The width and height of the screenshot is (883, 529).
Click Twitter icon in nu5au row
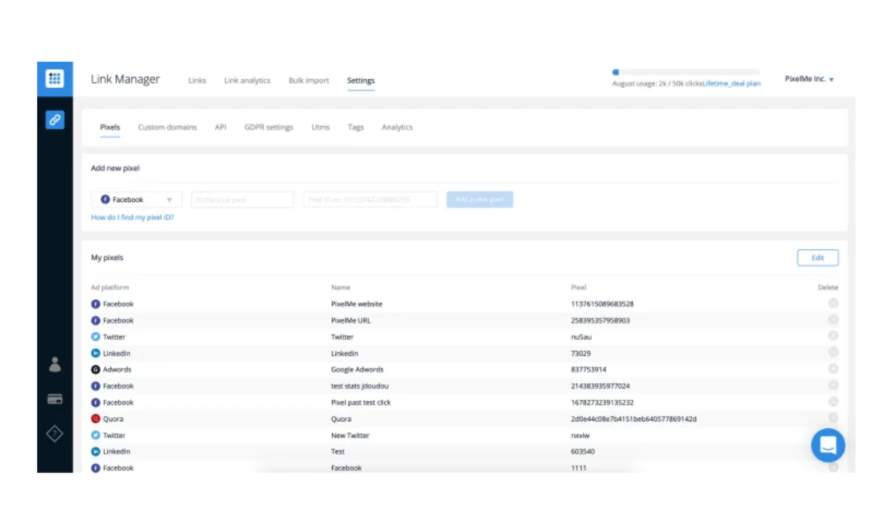pyautogui.click(x=95, y=337)
